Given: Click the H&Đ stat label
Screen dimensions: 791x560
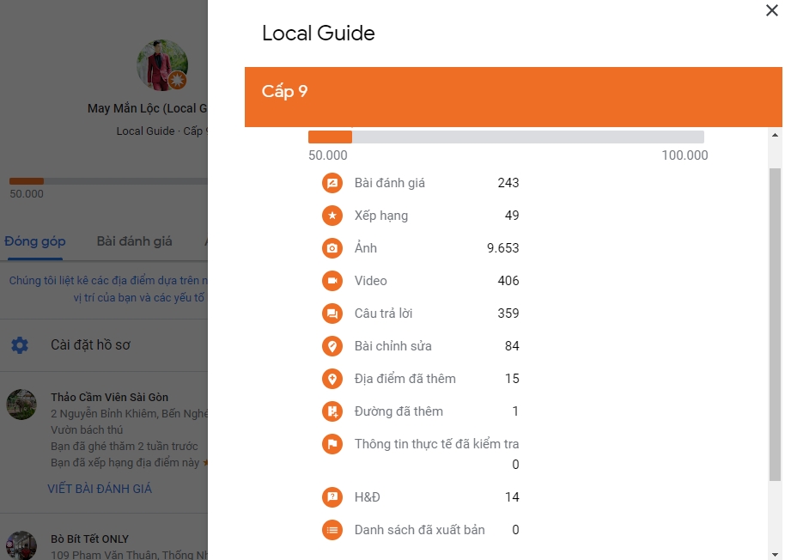Looking at the screenshot, I should (368, 497).
